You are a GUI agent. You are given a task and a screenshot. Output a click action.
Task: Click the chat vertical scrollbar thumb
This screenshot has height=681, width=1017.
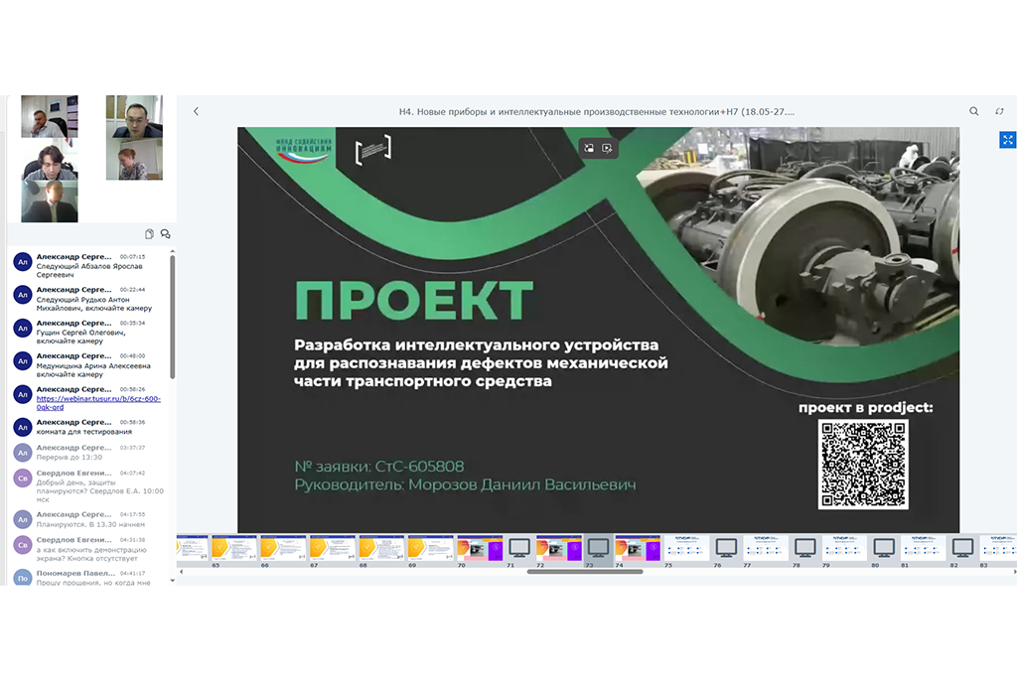coord(172,317)
